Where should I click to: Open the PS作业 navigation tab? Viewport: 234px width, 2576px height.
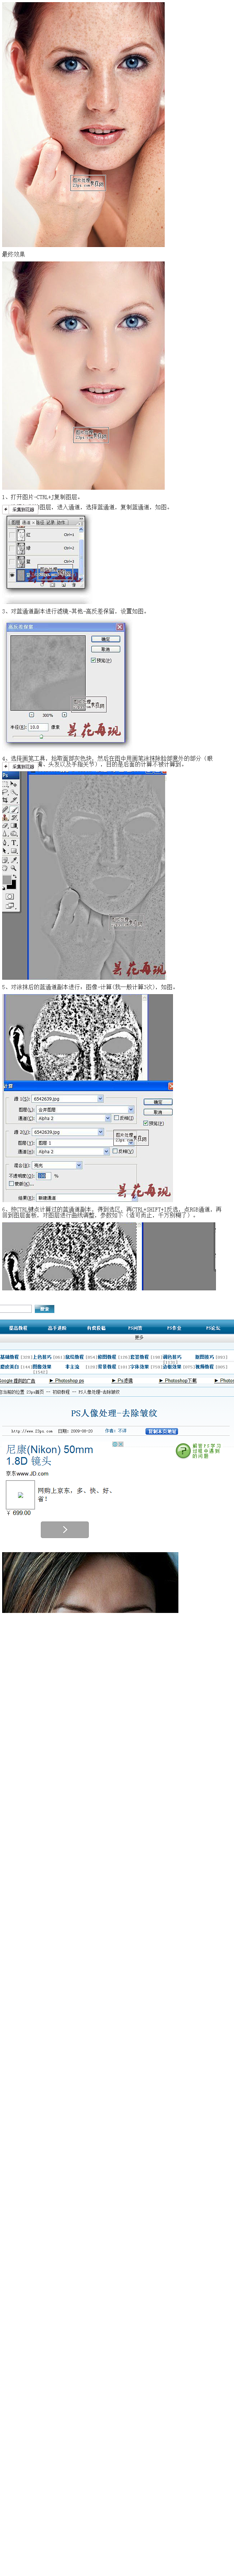coord(174,1328)
